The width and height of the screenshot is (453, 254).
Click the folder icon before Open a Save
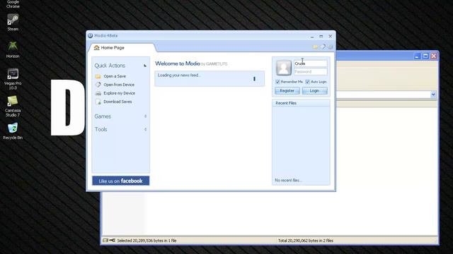[98, 76]
